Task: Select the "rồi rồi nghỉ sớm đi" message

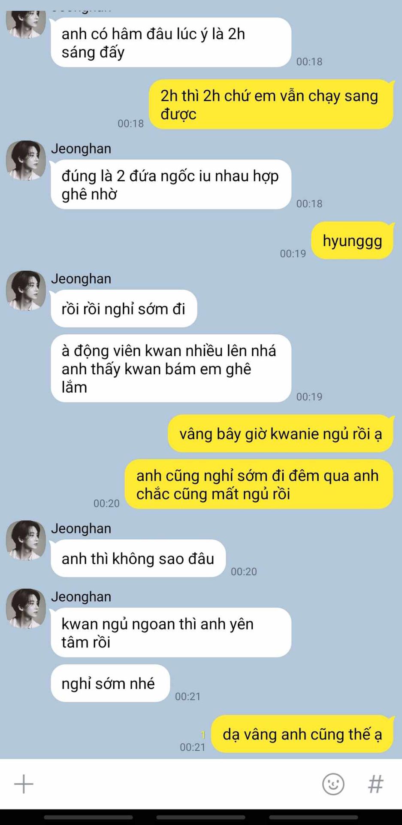Action: [124, 309]
